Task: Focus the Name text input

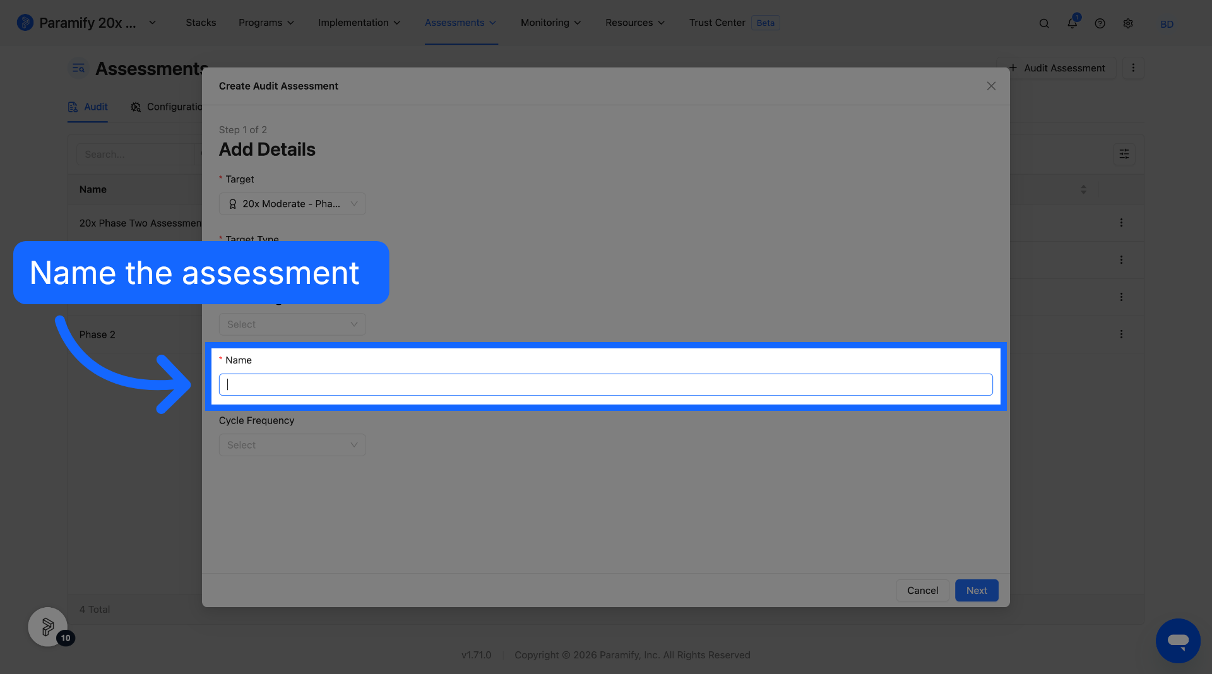Action: pos(605,385)
